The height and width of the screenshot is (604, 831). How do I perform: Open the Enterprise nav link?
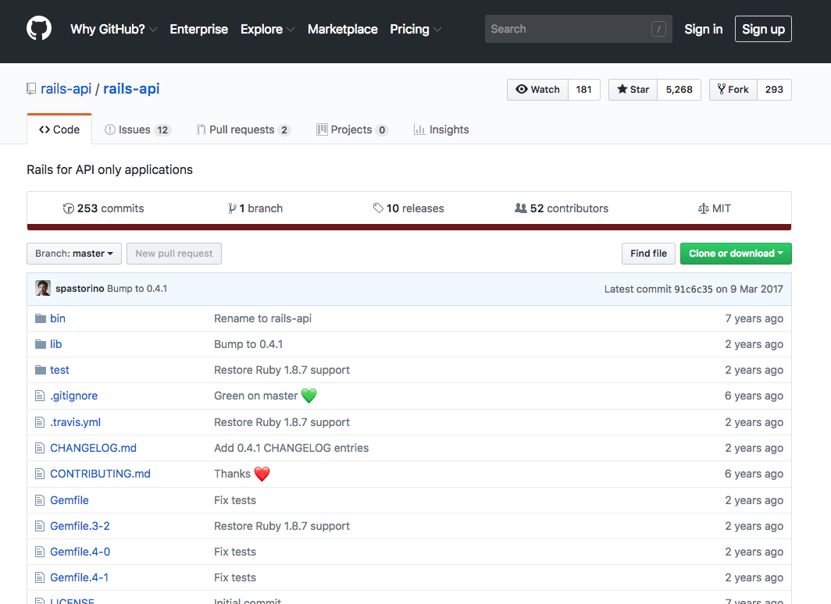click(198, 29)
